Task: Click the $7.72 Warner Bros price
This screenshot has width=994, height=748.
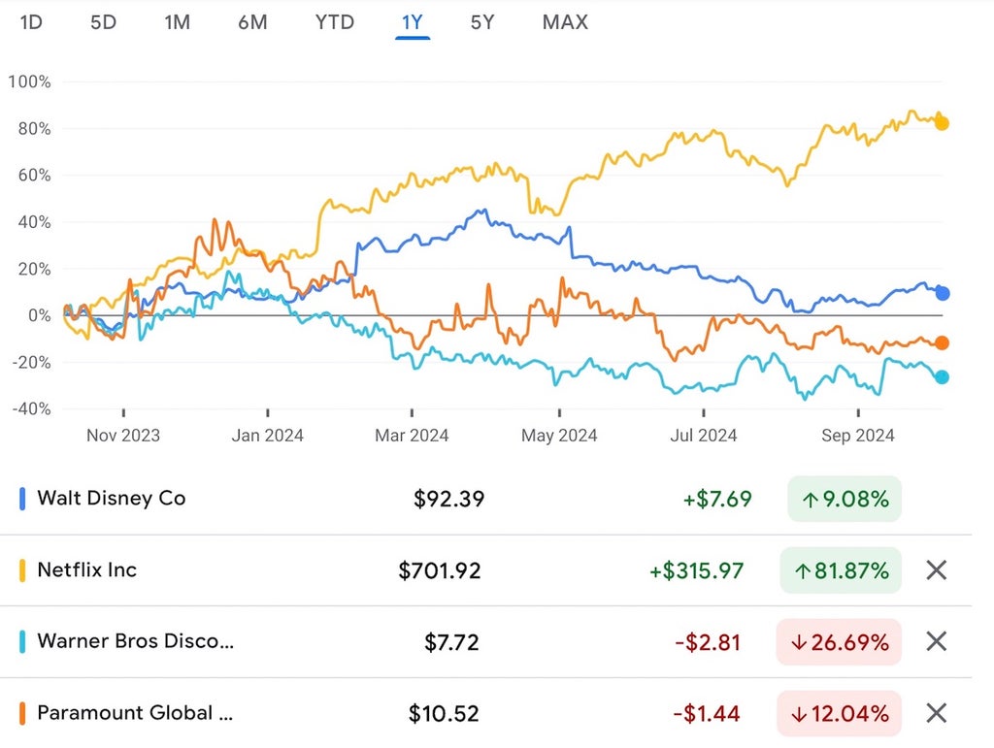Action: [451, 642]
